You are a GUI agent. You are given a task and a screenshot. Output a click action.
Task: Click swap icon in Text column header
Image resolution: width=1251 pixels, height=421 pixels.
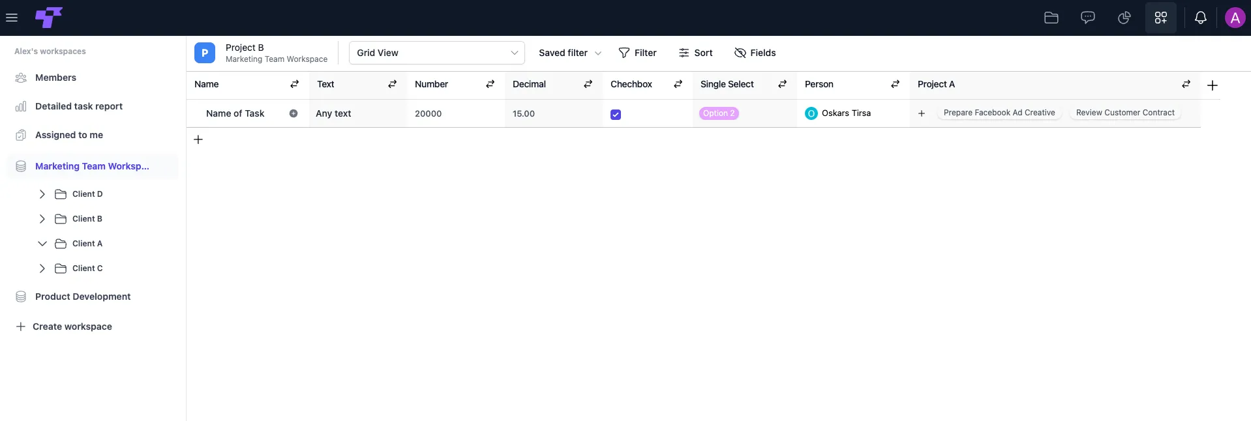393,84
